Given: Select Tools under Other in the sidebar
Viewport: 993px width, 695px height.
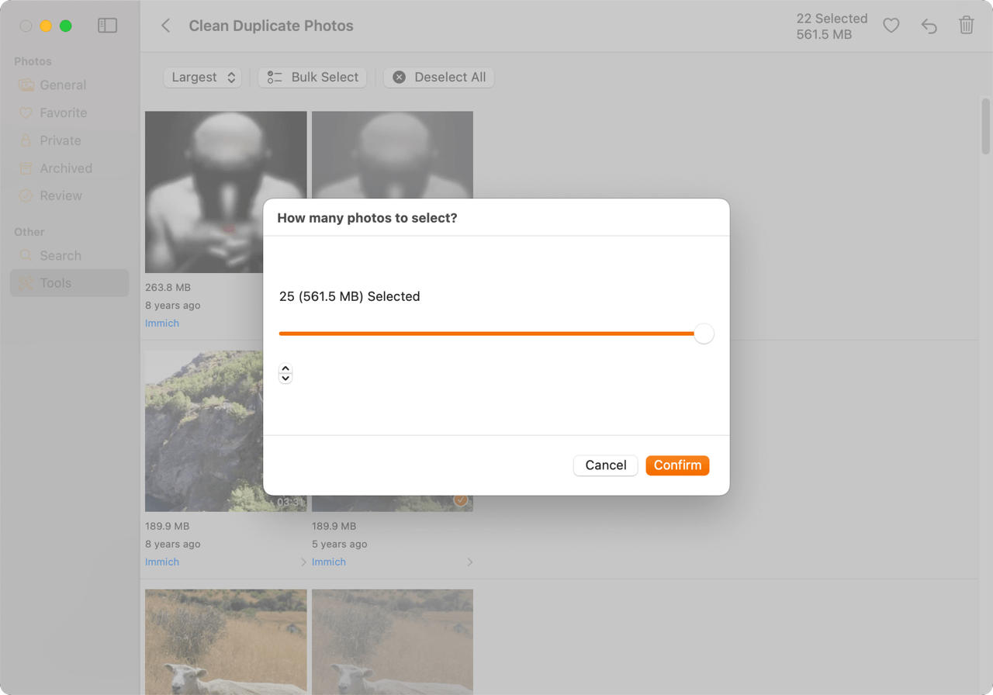Looking at the screenshot, I should click(54, 283).
